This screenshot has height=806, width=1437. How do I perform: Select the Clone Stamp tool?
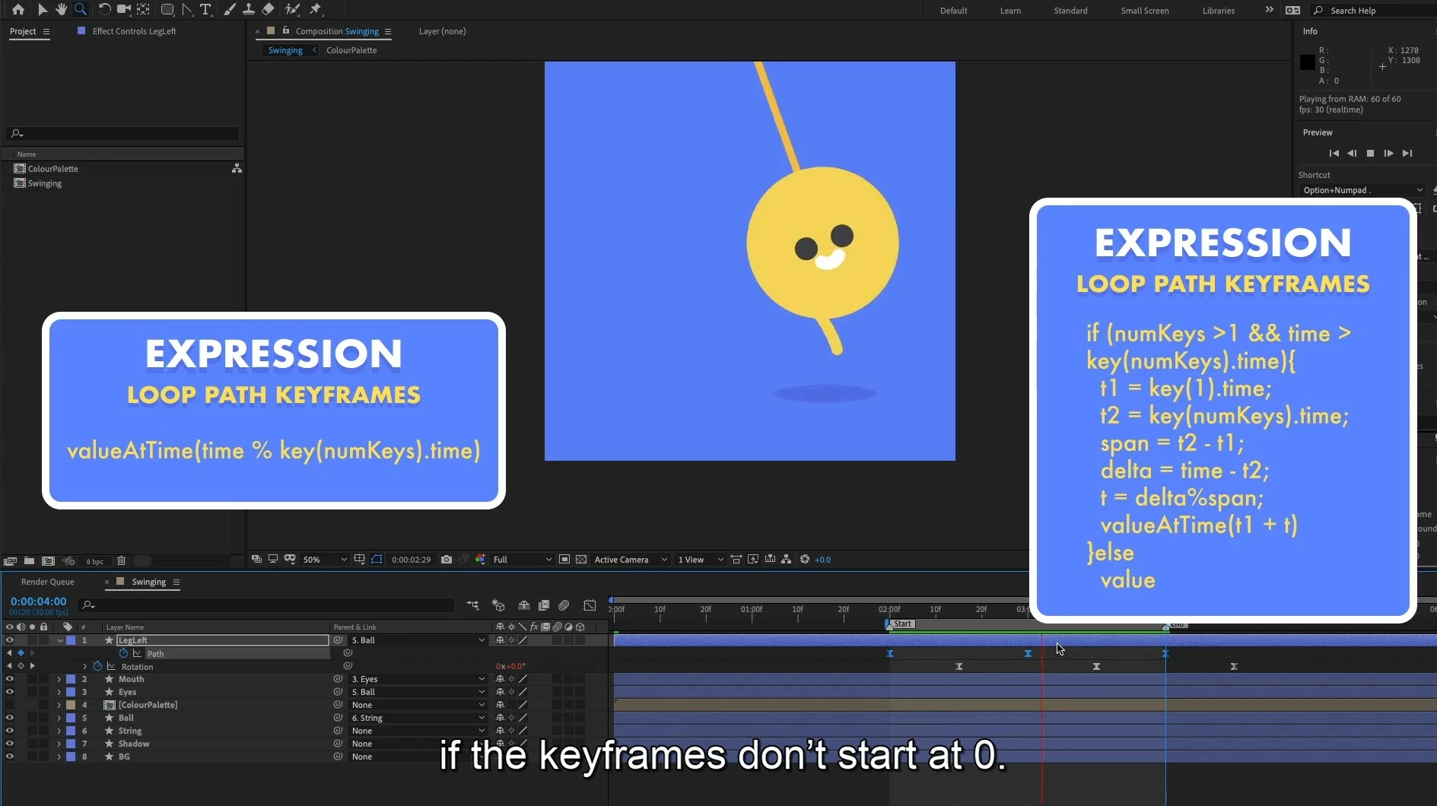249,10
